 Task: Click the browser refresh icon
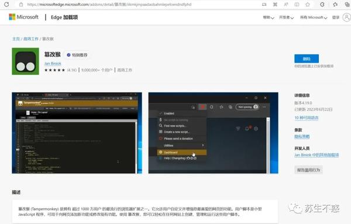(x=6, y=4)
